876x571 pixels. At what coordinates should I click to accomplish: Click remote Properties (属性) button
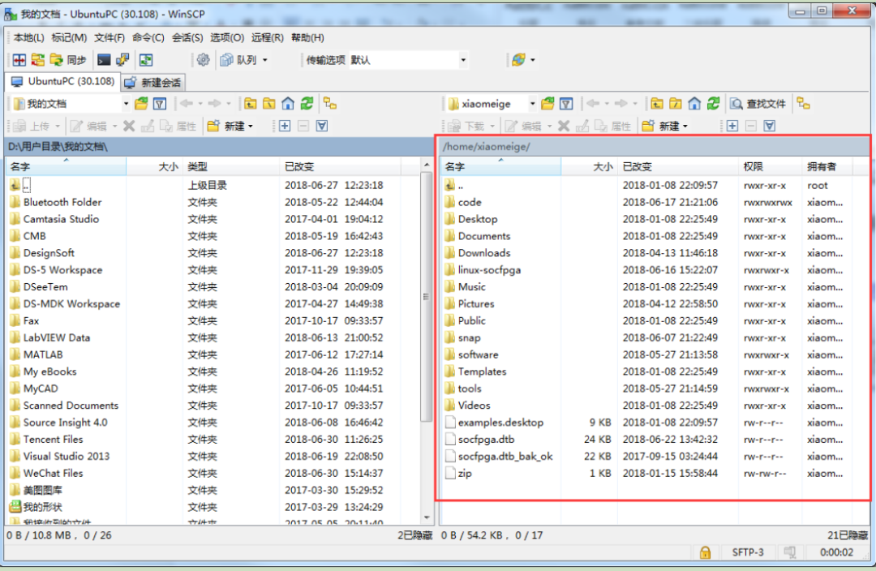613,127
